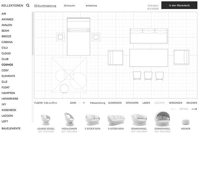Viewport: 199px width, 173px height.
Task: Pick the Hochlehner chair thumbnail
Action: [x=69, y=119]
